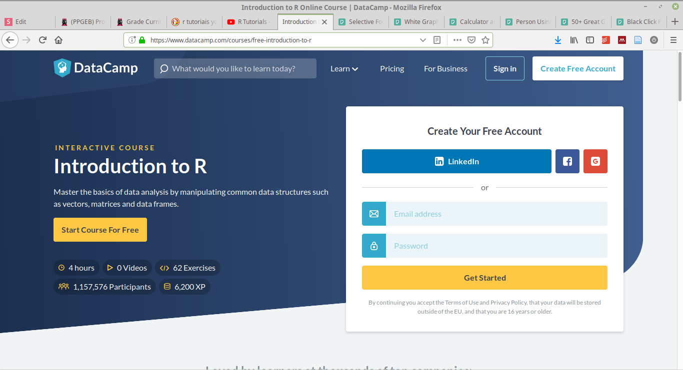Viewport: 683px width, 370px height.
Task: Save page to Pocket
Action: coord(471,40)
